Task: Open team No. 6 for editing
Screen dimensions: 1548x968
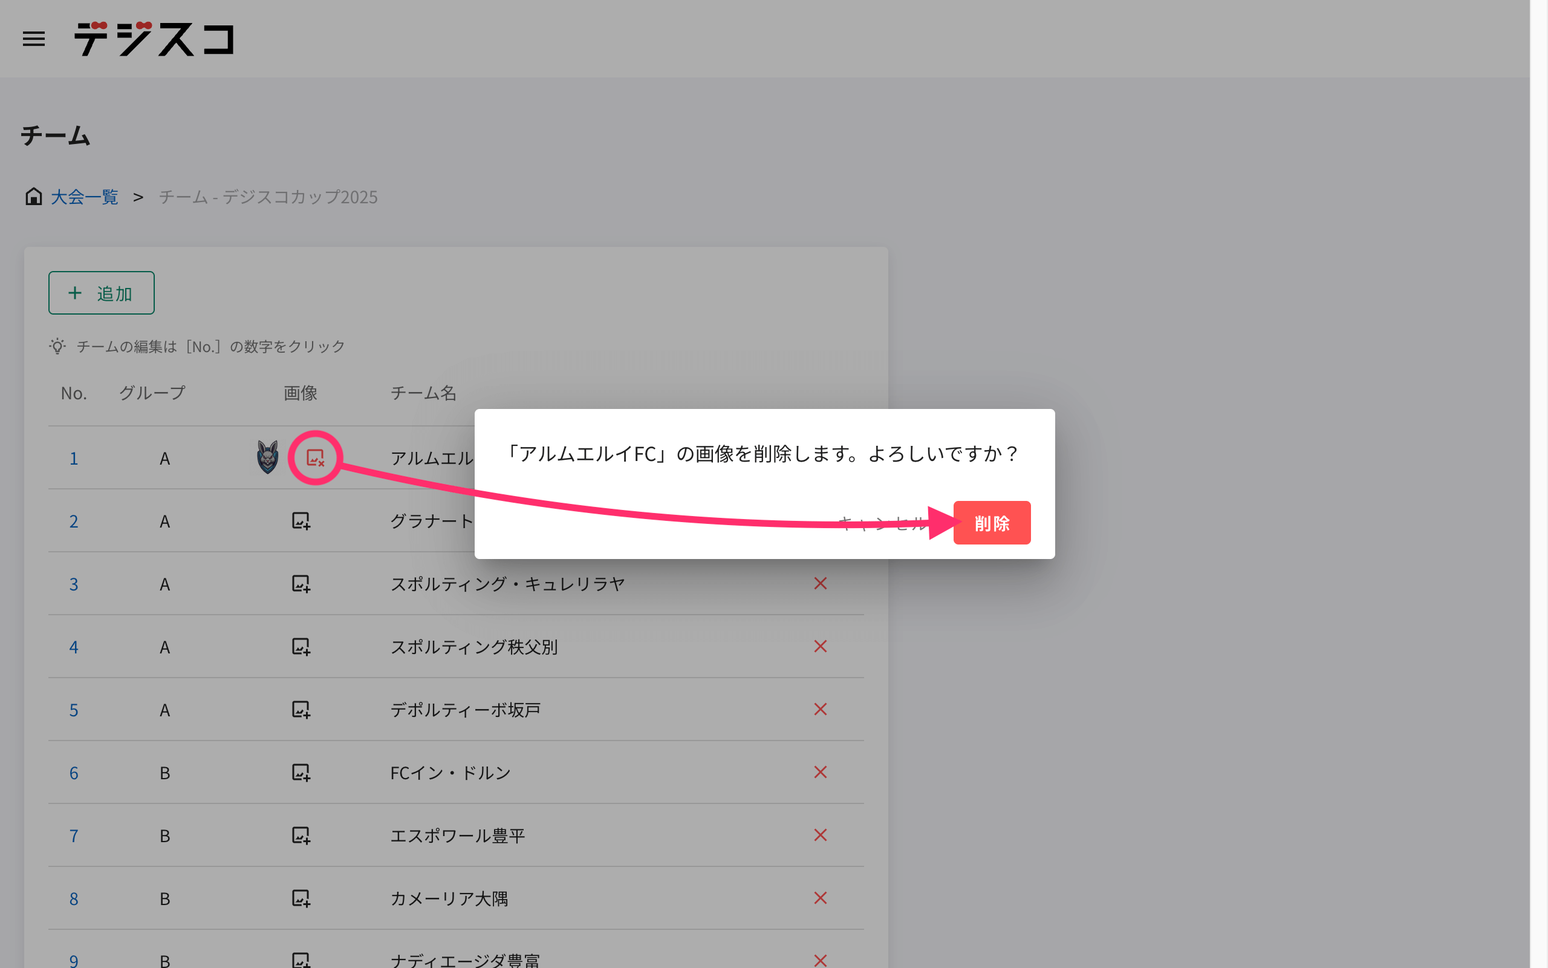Action: click(x=74, y=773)
